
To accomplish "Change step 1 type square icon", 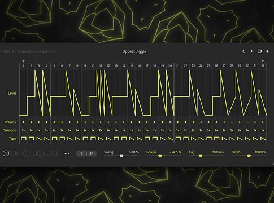I will (x=24, y=139).
